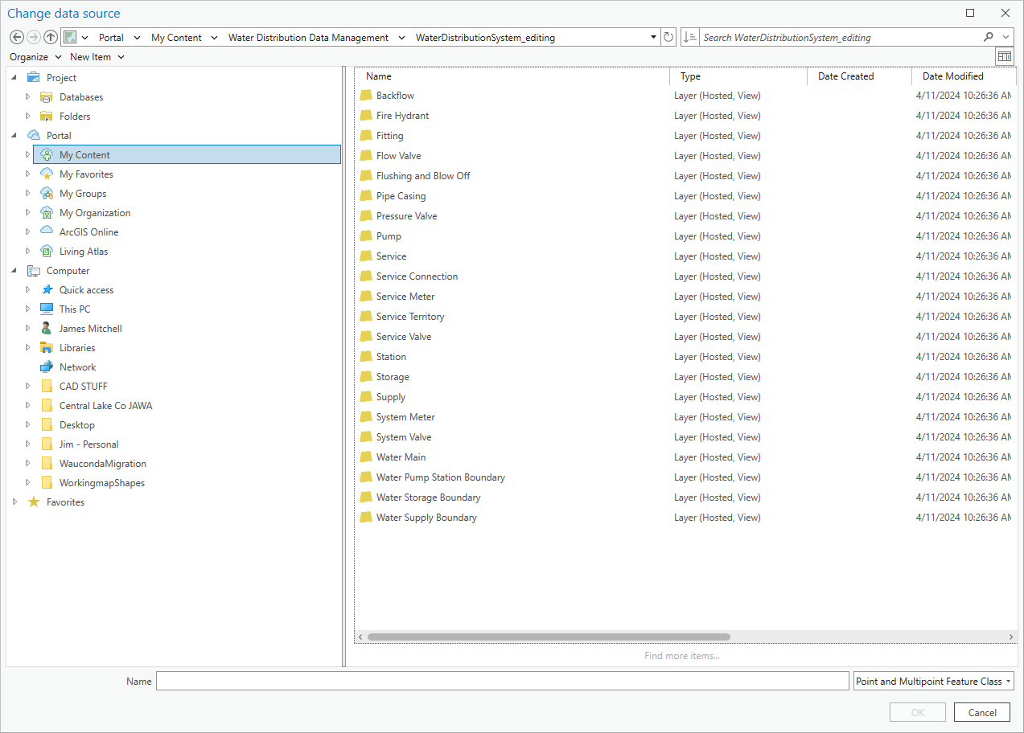
Task: Expand the Favorites tree node
Action: (14, 502)
